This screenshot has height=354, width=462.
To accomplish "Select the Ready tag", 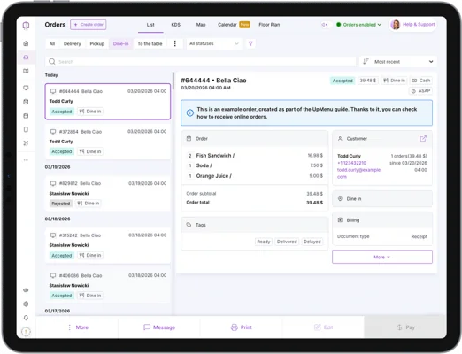I will point(264,242).
